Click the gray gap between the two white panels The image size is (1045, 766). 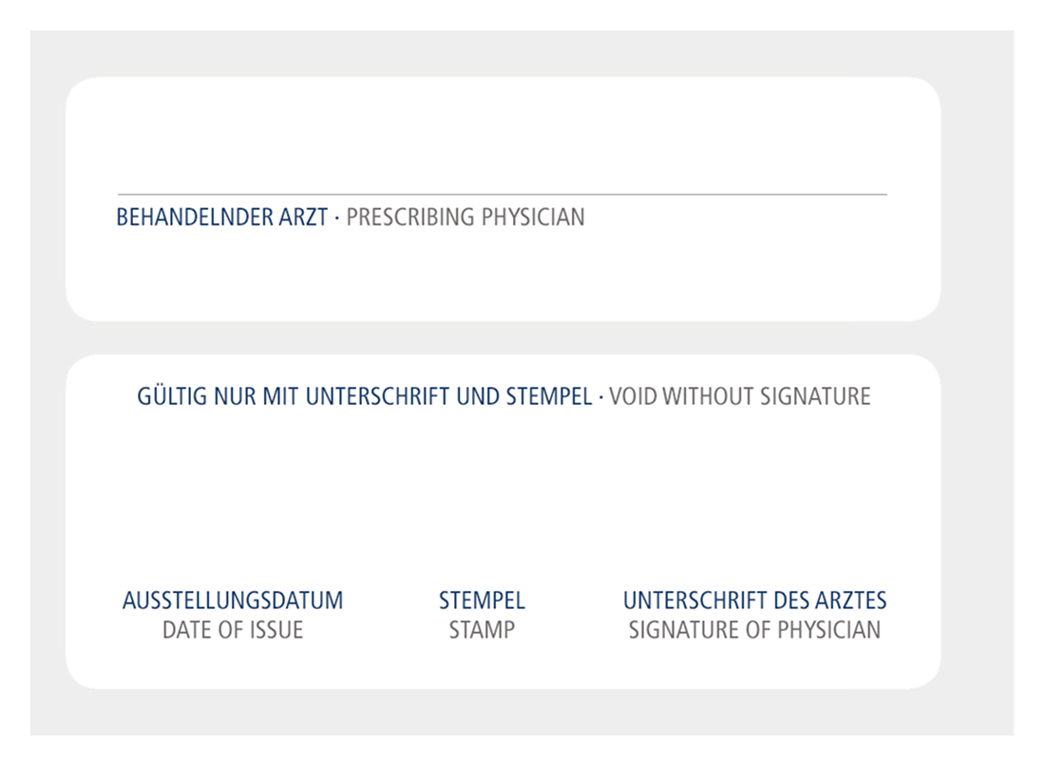click(x=502, y=338)
